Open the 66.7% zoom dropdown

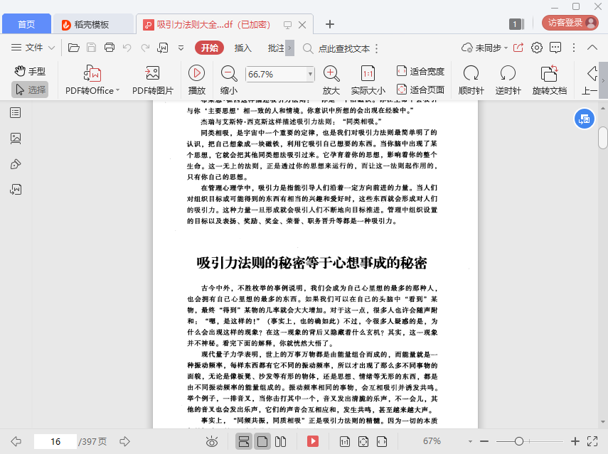310,74
